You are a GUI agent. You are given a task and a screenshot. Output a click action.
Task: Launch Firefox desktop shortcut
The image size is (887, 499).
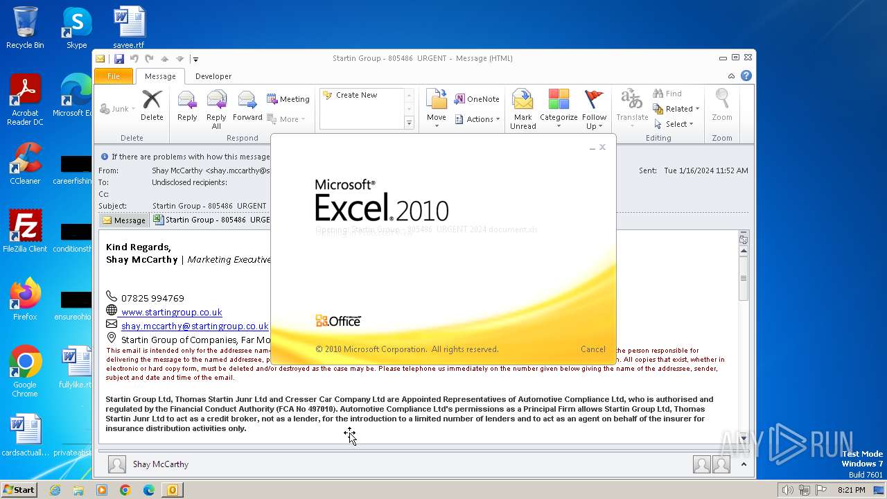tap(25, 299)
